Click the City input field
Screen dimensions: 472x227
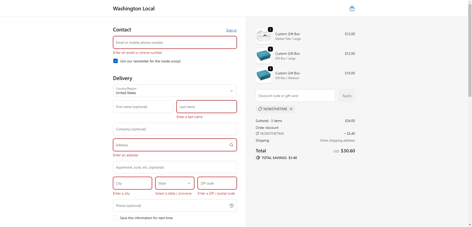[132, 183]
